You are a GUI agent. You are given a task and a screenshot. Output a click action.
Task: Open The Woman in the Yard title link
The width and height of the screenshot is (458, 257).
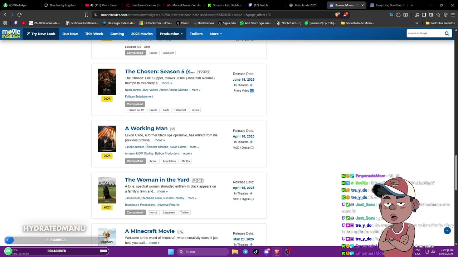[x=157, y=180]
